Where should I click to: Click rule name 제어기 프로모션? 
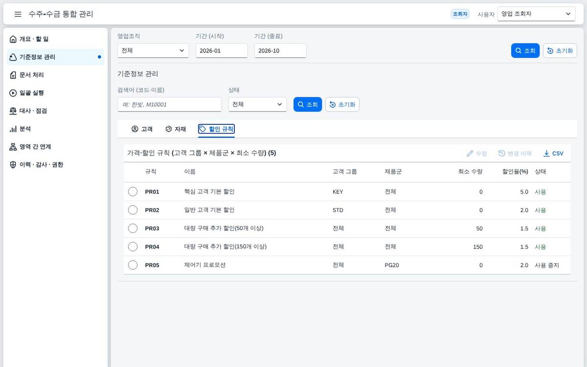coord(205,265)
